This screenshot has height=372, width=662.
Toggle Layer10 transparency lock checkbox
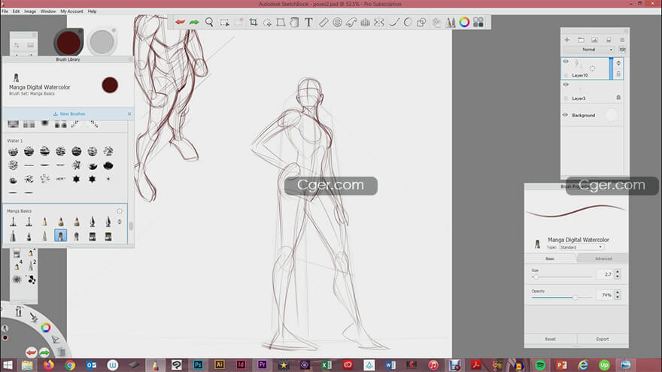pyautogui.click(x=566, y=75)
